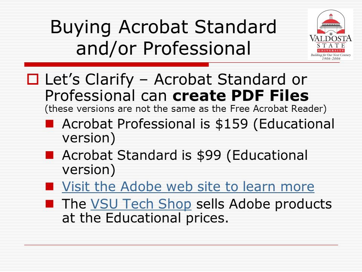The image size is (362, 272).
Task: Click the dome building graphic in logo
Action: [331, 23]
